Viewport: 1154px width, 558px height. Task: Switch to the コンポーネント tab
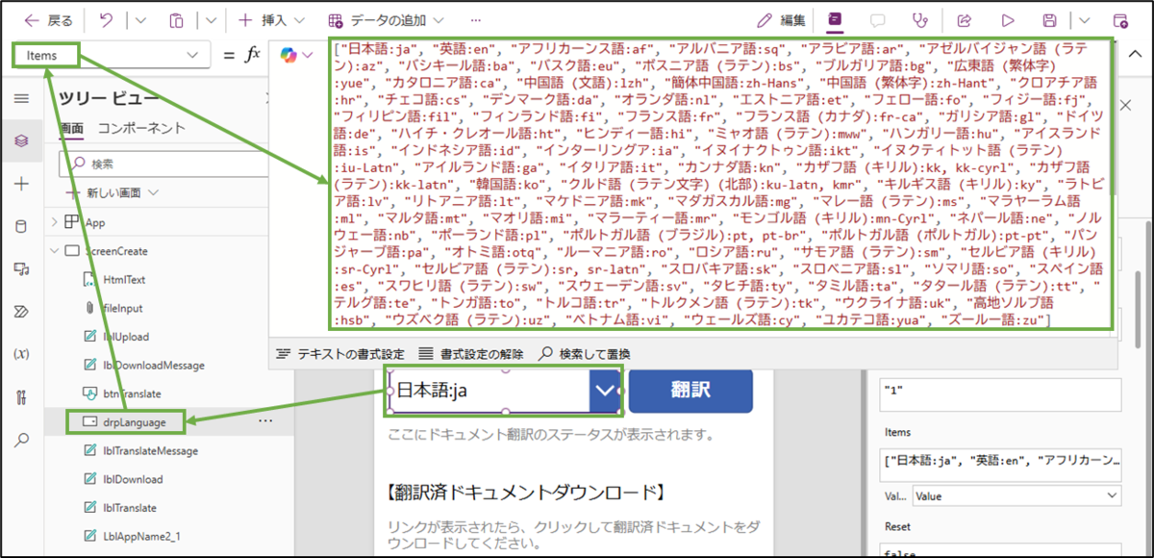pos(141,128)
